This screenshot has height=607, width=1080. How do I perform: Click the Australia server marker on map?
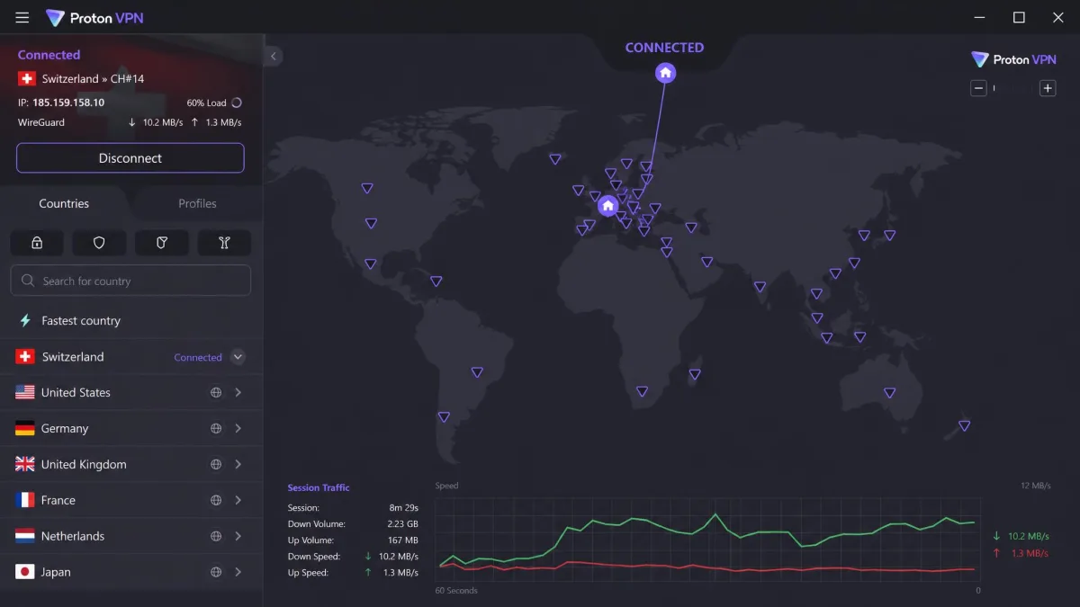(889, 393)
